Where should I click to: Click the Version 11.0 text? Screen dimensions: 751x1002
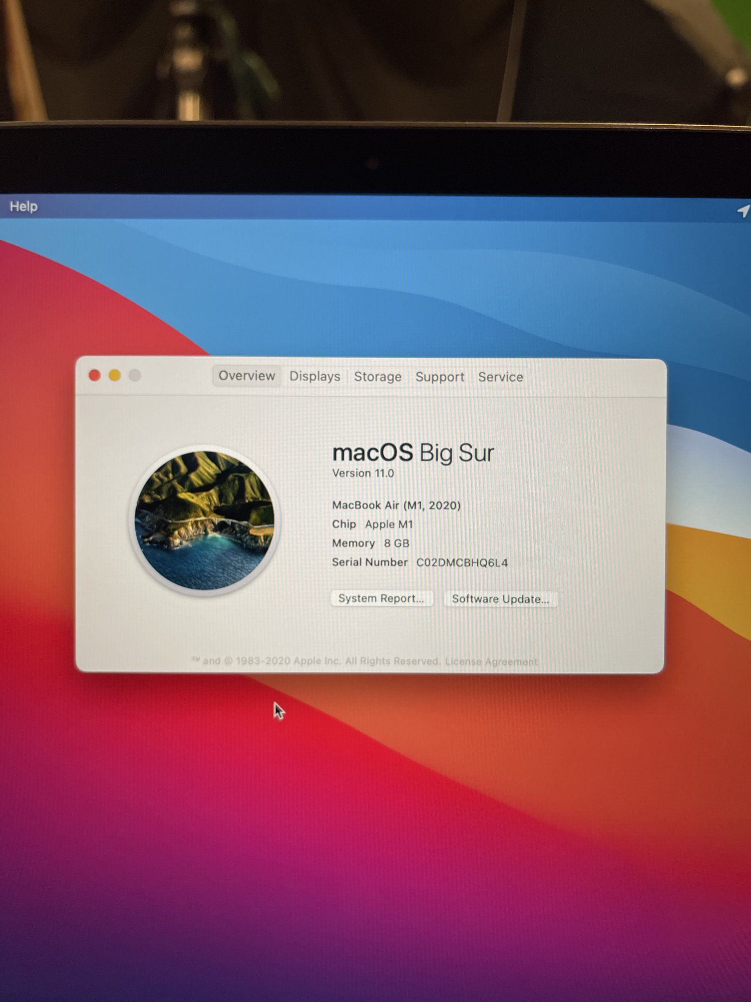(x=363, y=473)
